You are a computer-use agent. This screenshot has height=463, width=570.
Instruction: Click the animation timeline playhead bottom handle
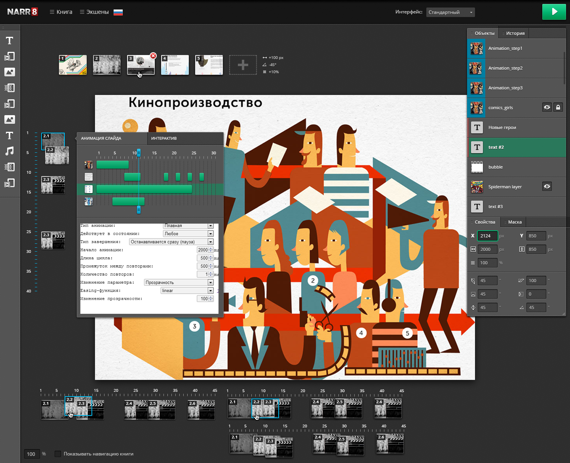[139, 210]
